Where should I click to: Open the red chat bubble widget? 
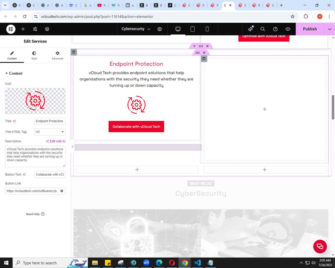320,246
